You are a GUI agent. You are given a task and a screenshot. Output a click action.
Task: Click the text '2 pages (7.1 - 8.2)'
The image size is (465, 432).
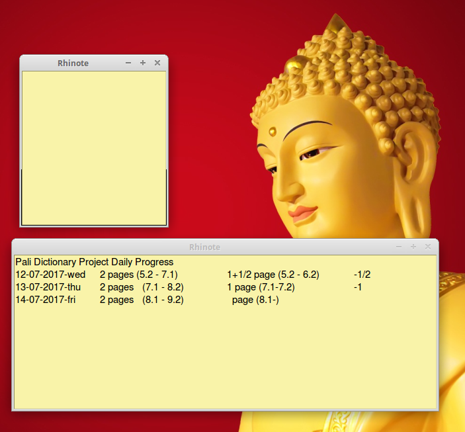pos(142,288)
